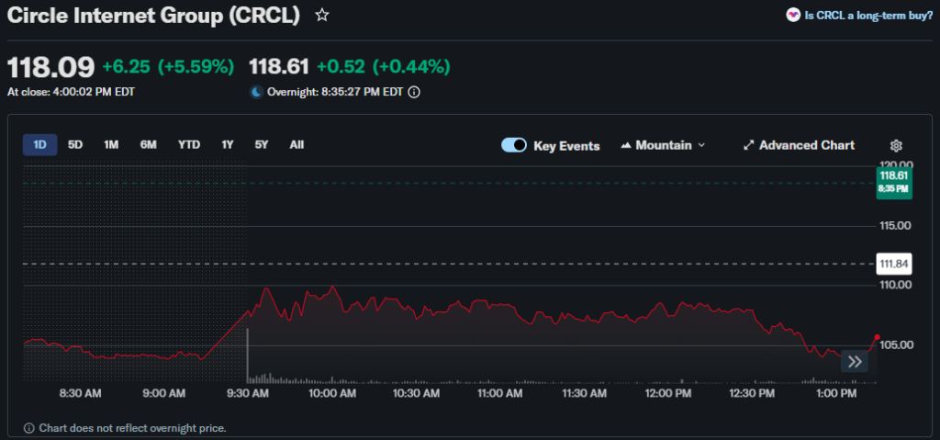This screenshot has height=440, width=940.
Task: Choose the YTD chart range
Action: click(189, 144)
